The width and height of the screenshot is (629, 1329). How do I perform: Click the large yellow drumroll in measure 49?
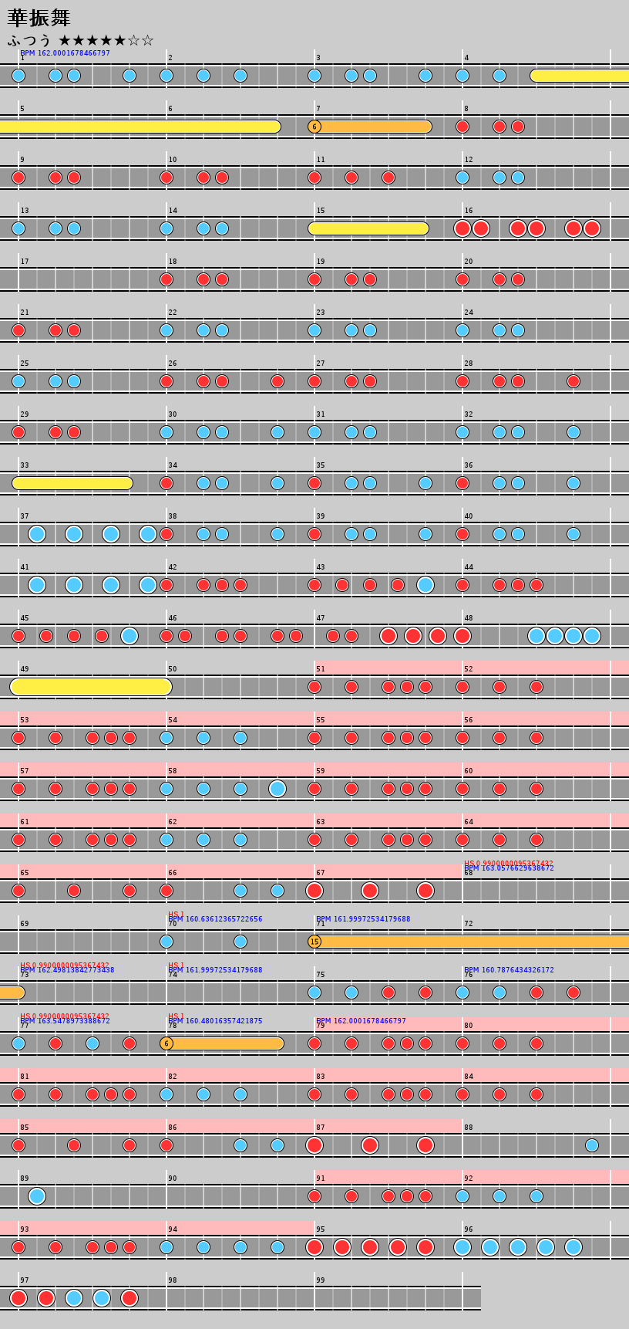pos(91,687)
